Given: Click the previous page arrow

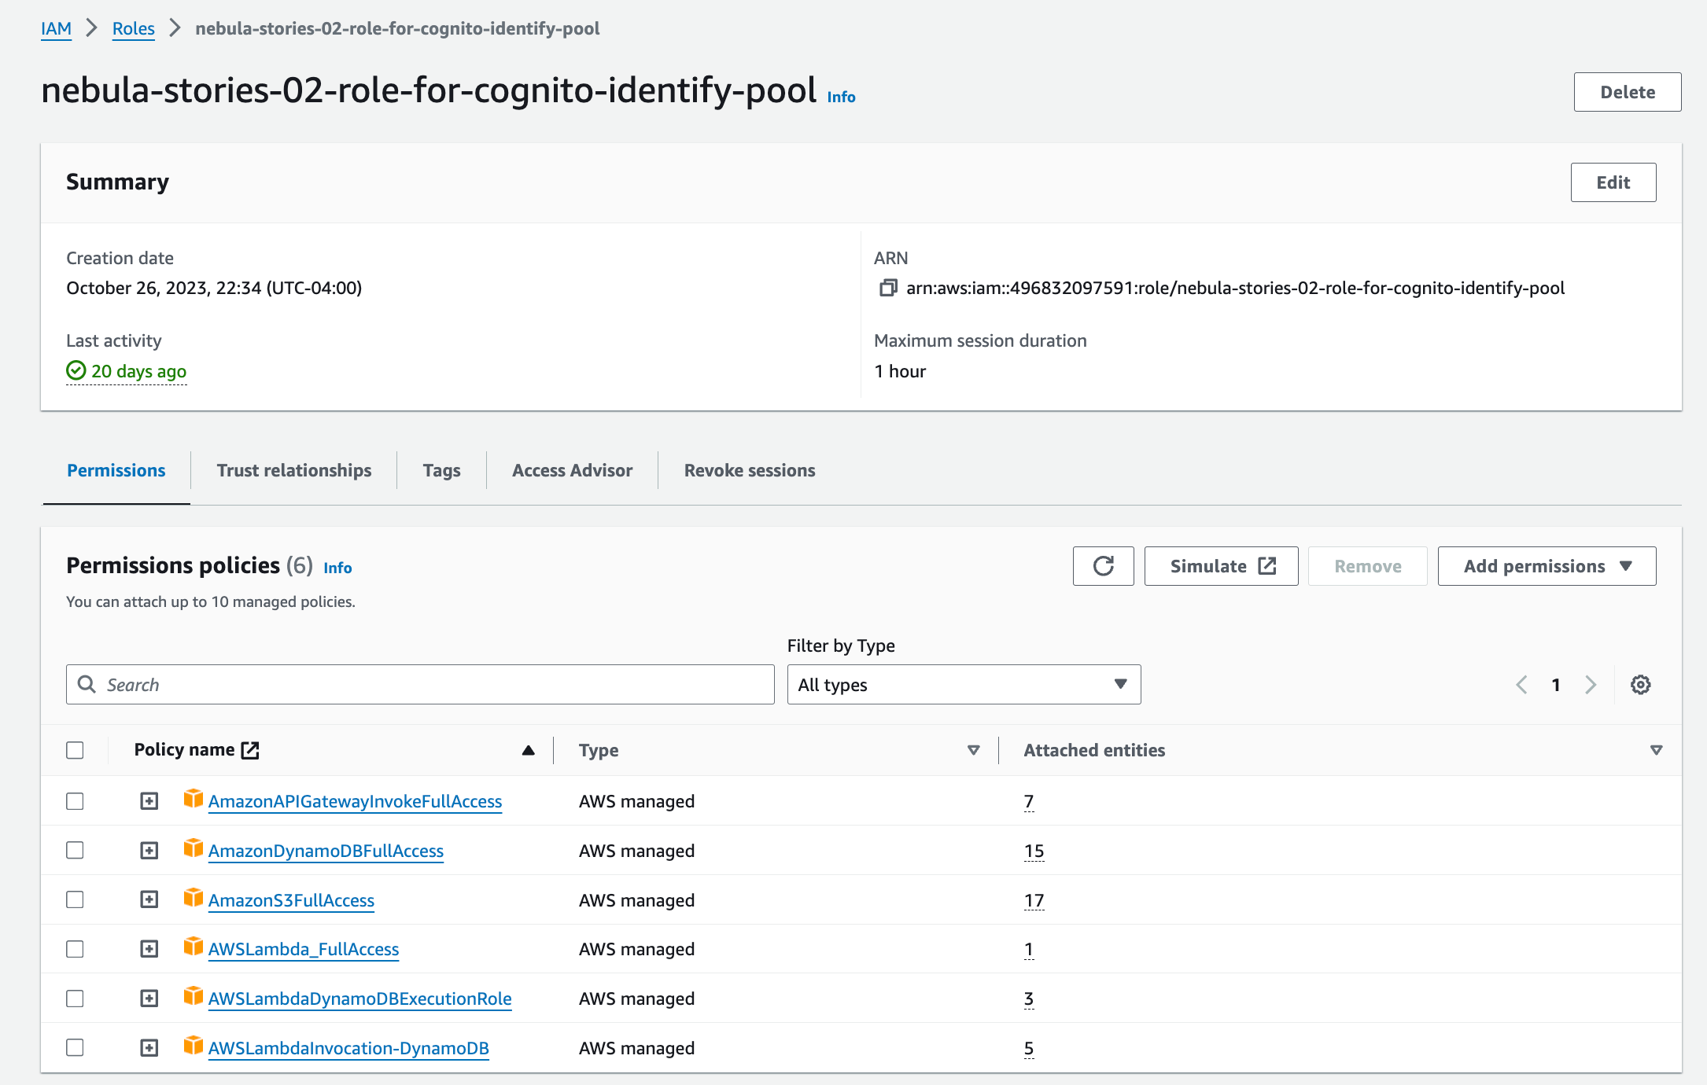Looking at the screenshot, I should [1521, 684].
